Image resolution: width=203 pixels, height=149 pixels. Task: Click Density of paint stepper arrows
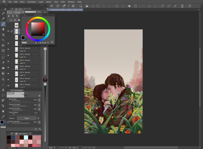37,109
